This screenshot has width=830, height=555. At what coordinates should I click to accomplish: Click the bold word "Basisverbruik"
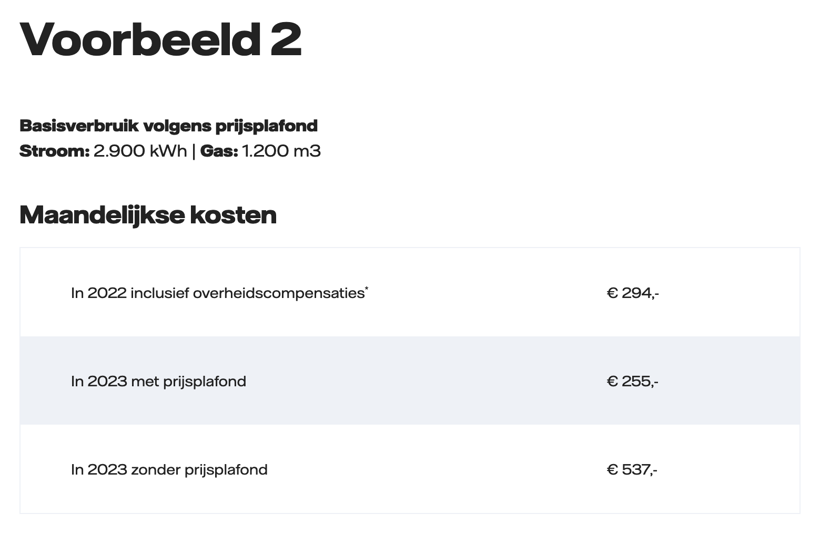pyautogui.click(x=79, y=126)
